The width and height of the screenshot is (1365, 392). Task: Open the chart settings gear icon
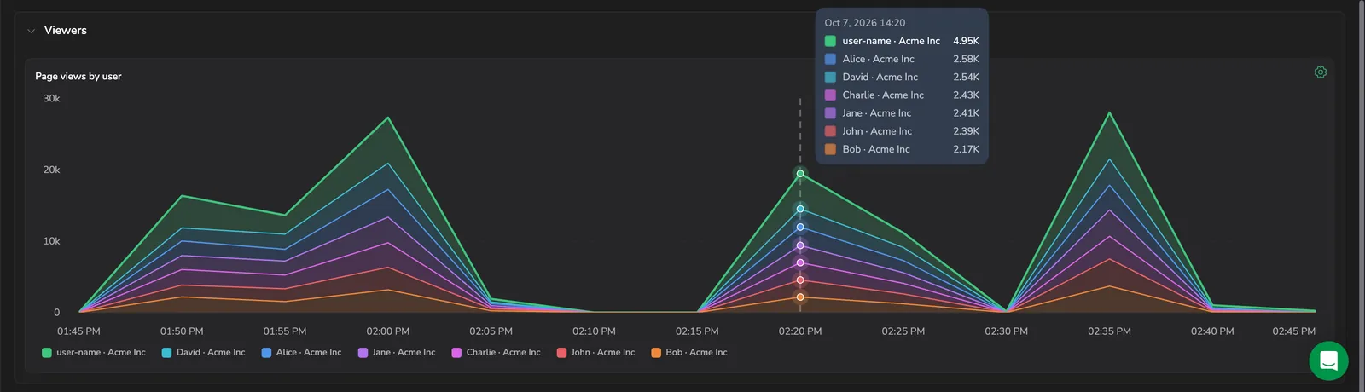coord(1321,72)
